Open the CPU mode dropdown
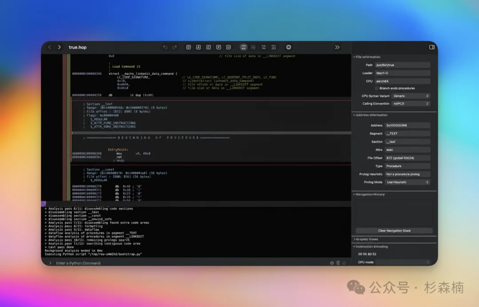The width and height of the screenshot is (479, 307). point(403,262)
